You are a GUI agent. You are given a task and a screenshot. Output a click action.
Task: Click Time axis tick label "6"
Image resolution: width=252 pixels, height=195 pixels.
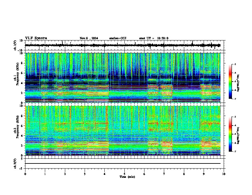click(x=144, y=174)
